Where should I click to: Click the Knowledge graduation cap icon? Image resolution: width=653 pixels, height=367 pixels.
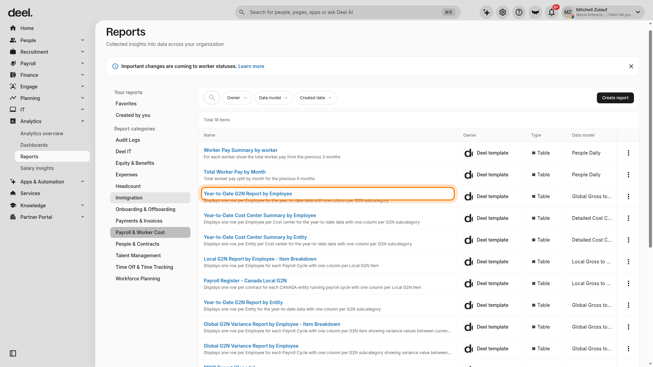click(x=13, y=206)
